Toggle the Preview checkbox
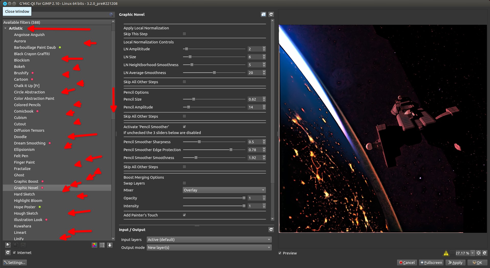The height and width of the screenshot is (268, 490). point(280,253)
